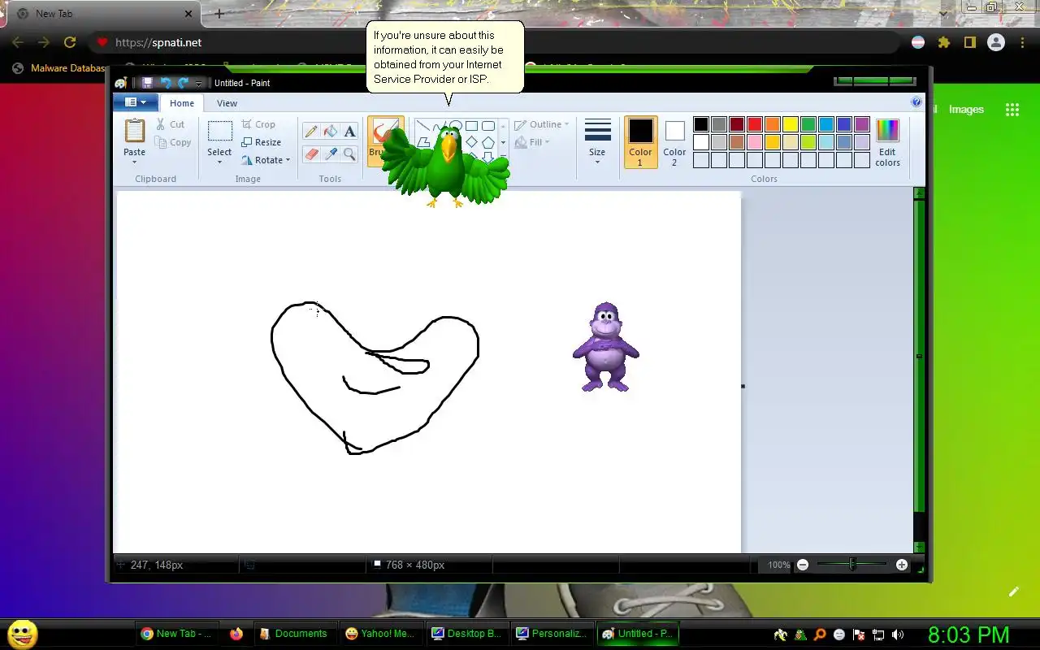Click the green parrot assistant character
Screen dimensions: 1040x650
445,166
